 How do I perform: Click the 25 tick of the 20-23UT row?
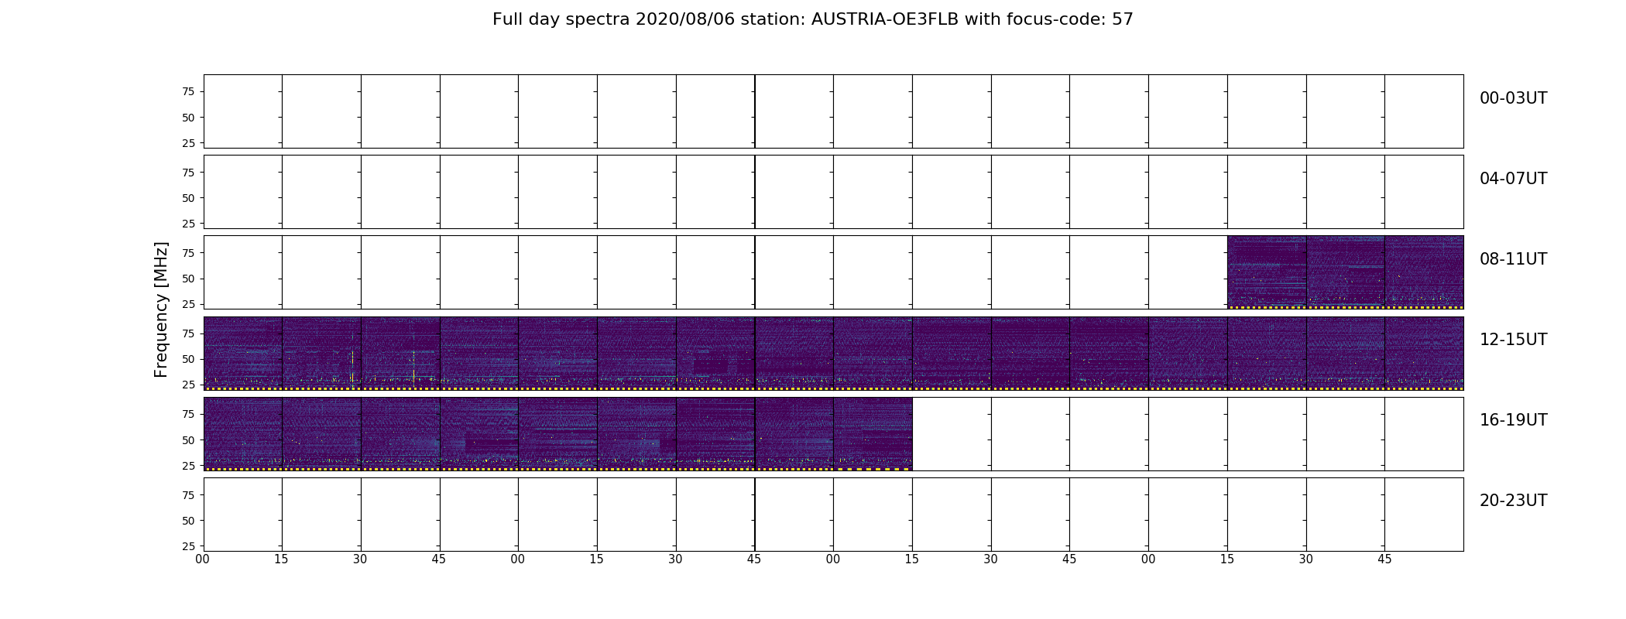coord(188,546)
